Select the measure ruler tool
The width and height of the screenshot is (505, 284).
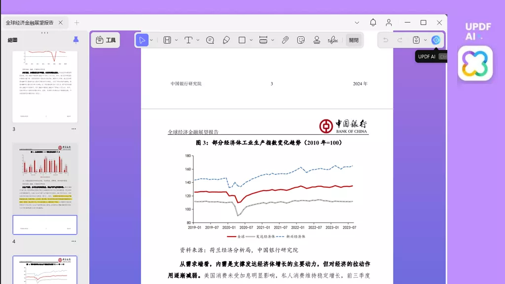tap(263, 40)
